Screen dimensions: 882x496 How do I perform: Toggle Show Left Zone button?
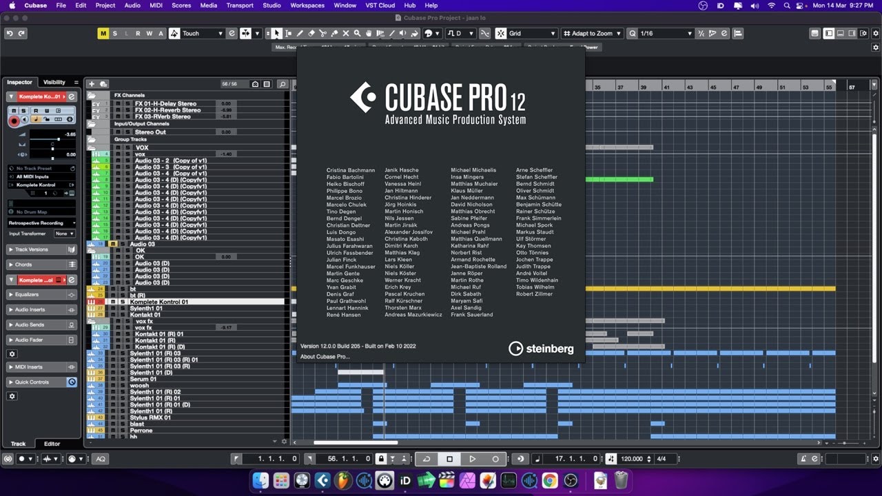(829, 33)
